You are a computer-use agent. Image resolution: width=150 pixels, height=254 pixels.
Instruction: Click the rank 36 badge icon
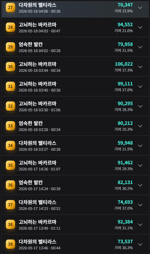(10, 185)
